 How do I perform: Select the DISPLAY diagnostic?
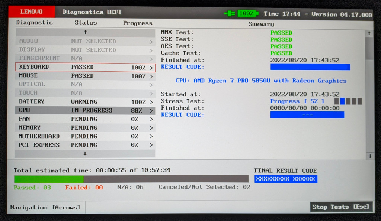pos(85,50)
